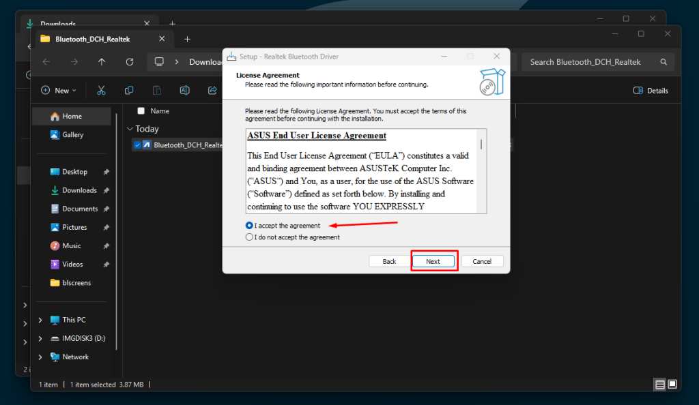Click the Next button in the setup dialog

coord(434,261)
